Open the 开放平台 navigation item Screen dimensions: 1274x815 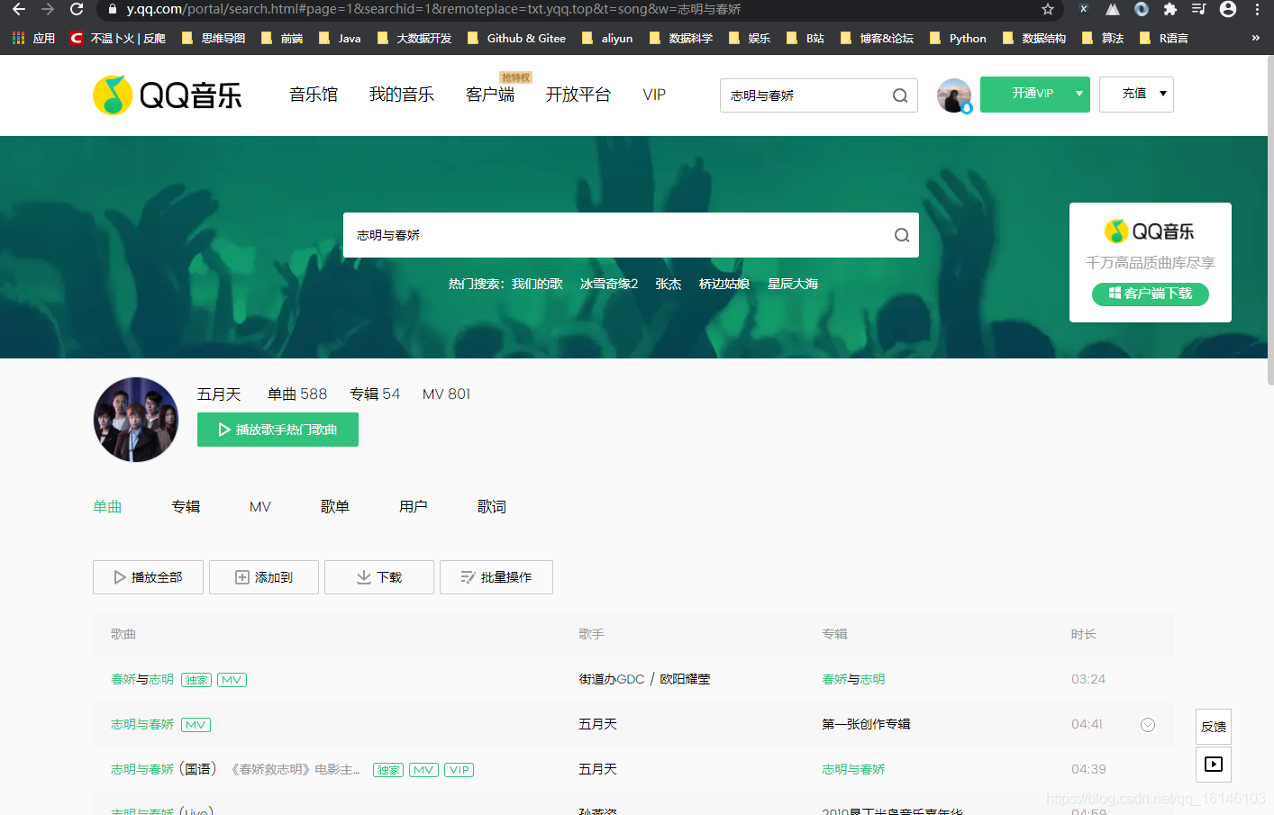(x=578, y=95)
